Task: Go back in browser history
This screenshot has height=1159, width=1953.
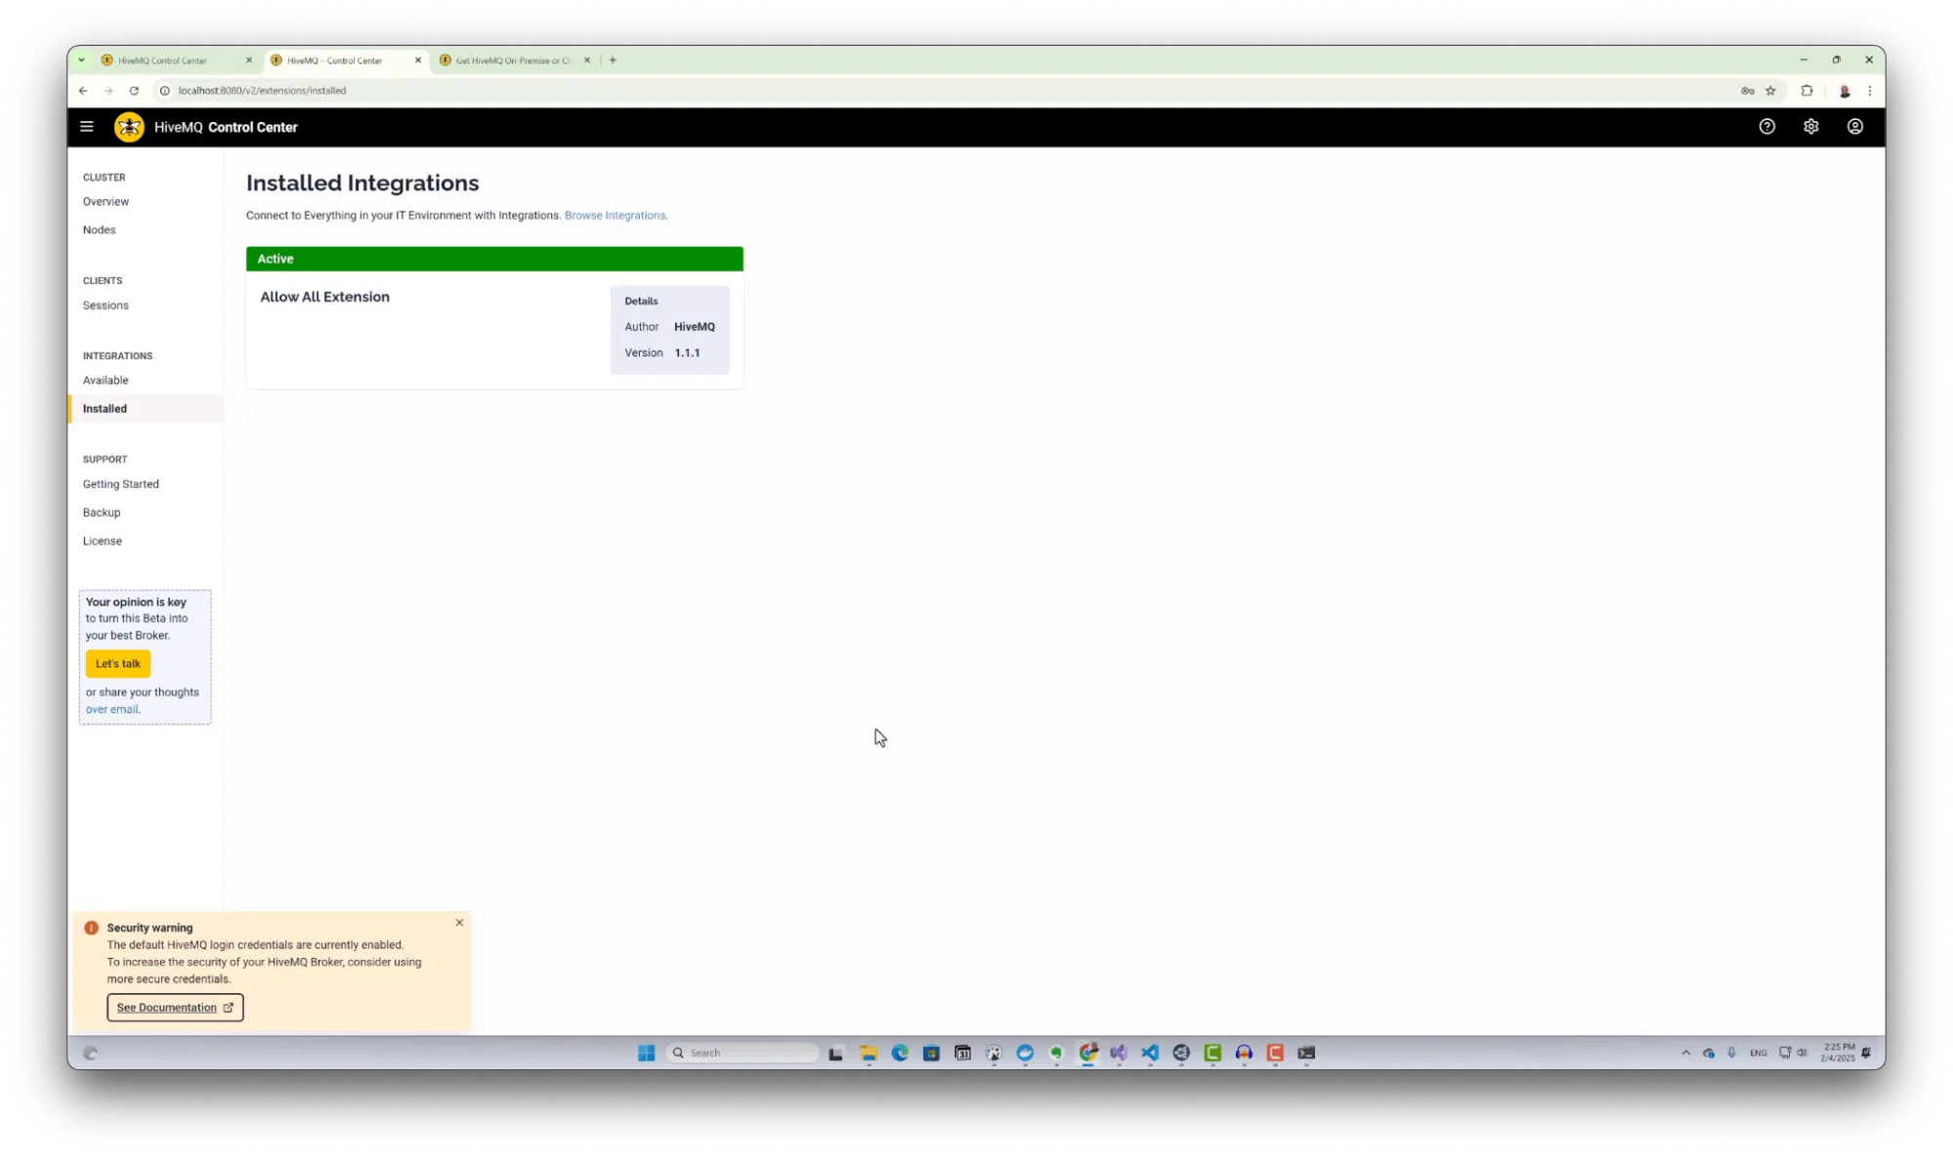Action: click(83, 91)
